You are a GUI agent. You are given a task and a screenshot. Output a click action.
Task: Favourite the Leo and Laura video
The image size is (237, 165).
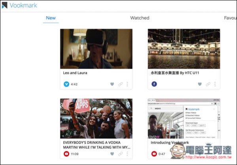(112, 84)
